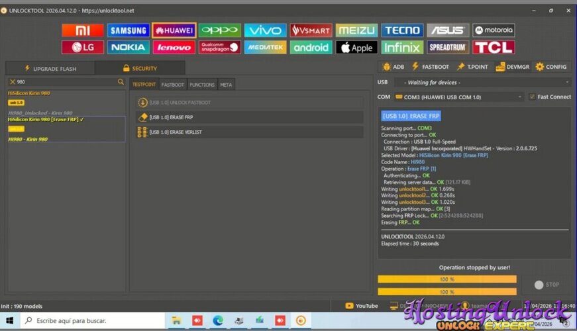Select the Xiaomi MI brand icon
577x331 pixels.
pyautogui.click(x=83, y=30)
